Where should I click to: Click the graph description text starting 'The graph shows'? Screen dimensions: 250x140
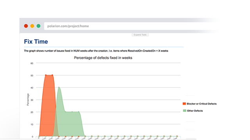pos(96,51)
